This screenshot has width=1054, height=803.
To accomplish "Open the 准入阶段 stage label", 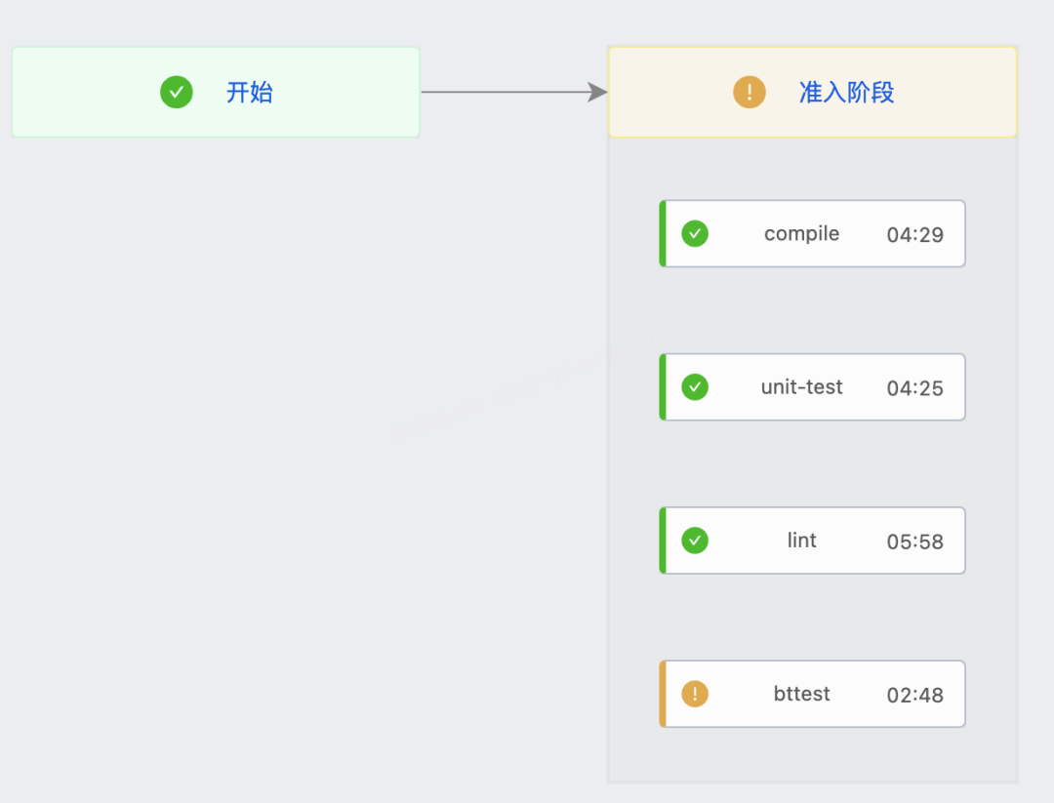I will coord(846,93).
